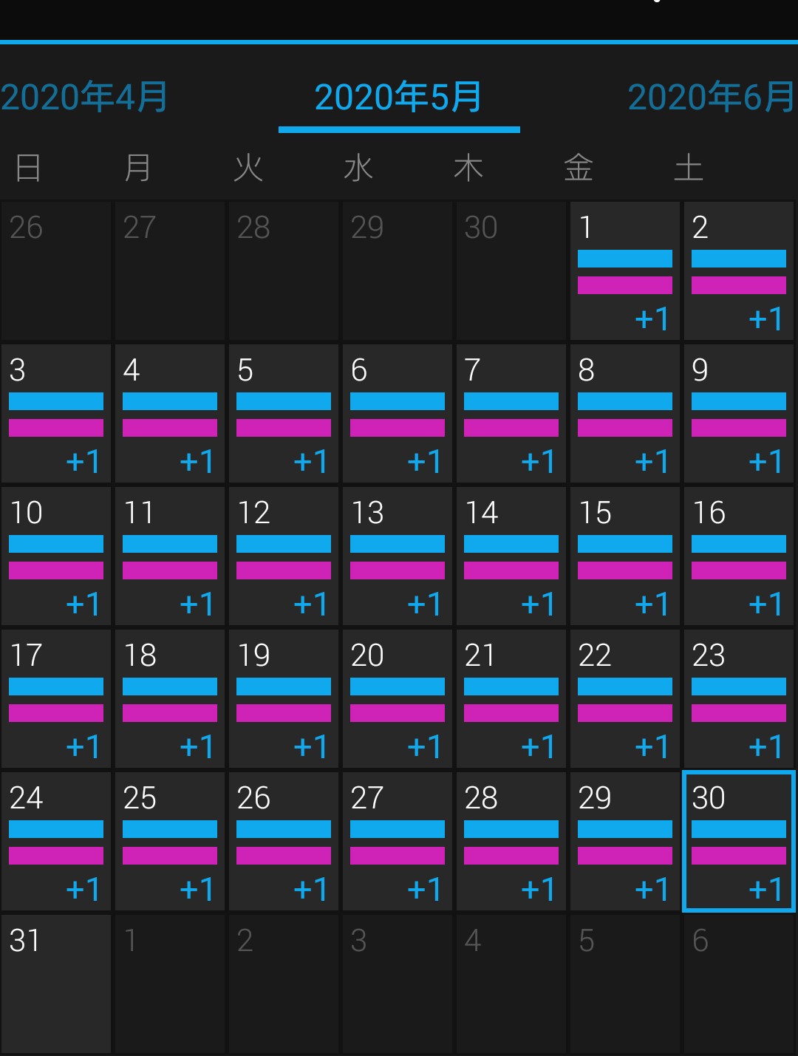Show the +1 hidden events on May 15
798x1056 pixels.
(652, 604)
